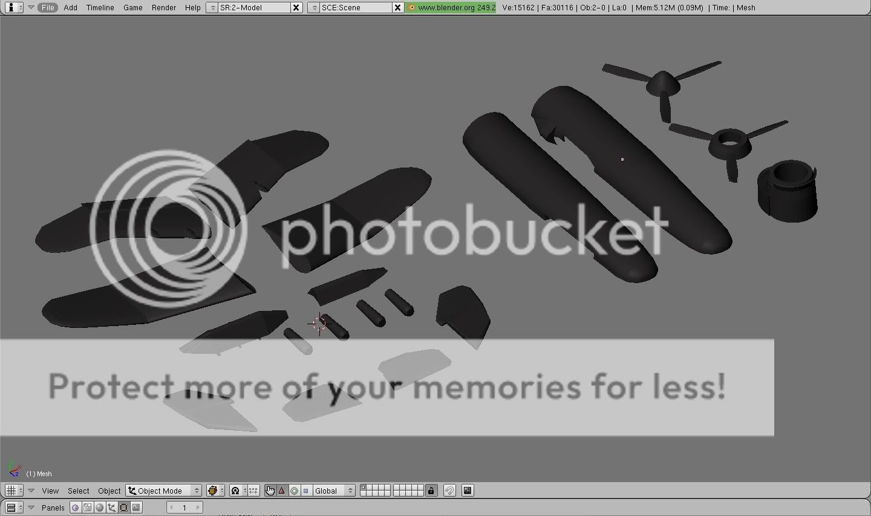This screenshot has height=516, width=871.
Task: Open the Timeline menu
Action: (x=100, y=7)
